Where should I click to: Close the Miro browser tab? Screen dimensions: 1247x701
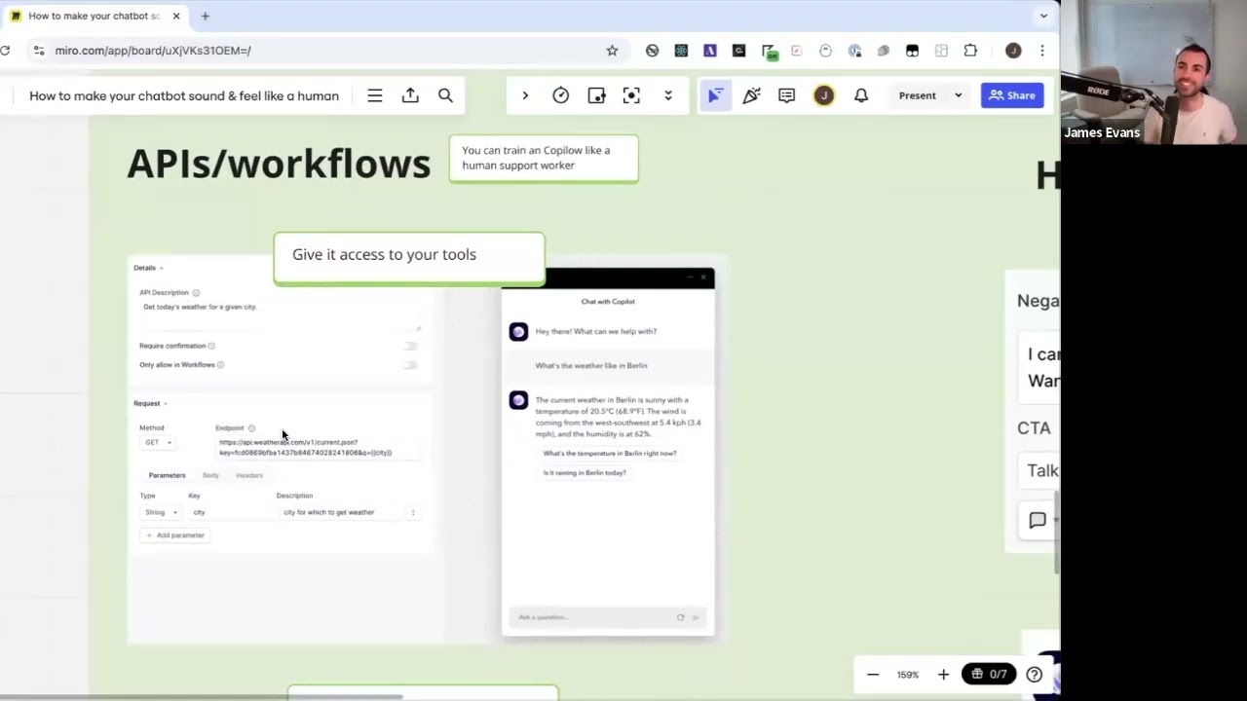(176, 16)
